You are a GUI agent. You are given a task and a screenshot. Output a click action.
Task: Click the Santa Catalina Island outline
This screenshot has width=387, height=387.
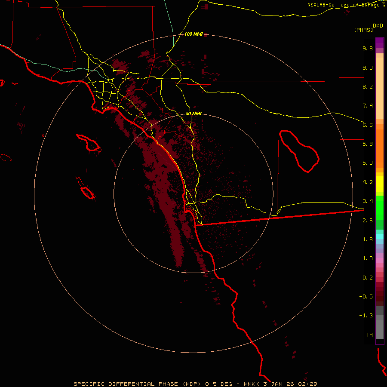pyautogui.click(x=89, y=143)
